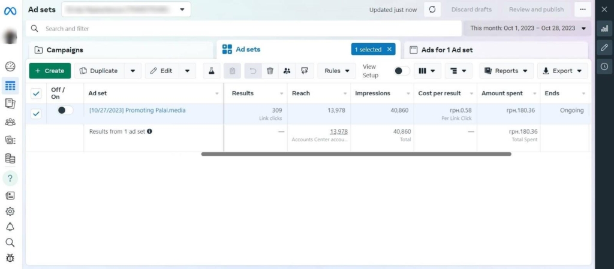
Task: Open the bell notifications icon in sidebar
Action: click(x=10, y=227)
